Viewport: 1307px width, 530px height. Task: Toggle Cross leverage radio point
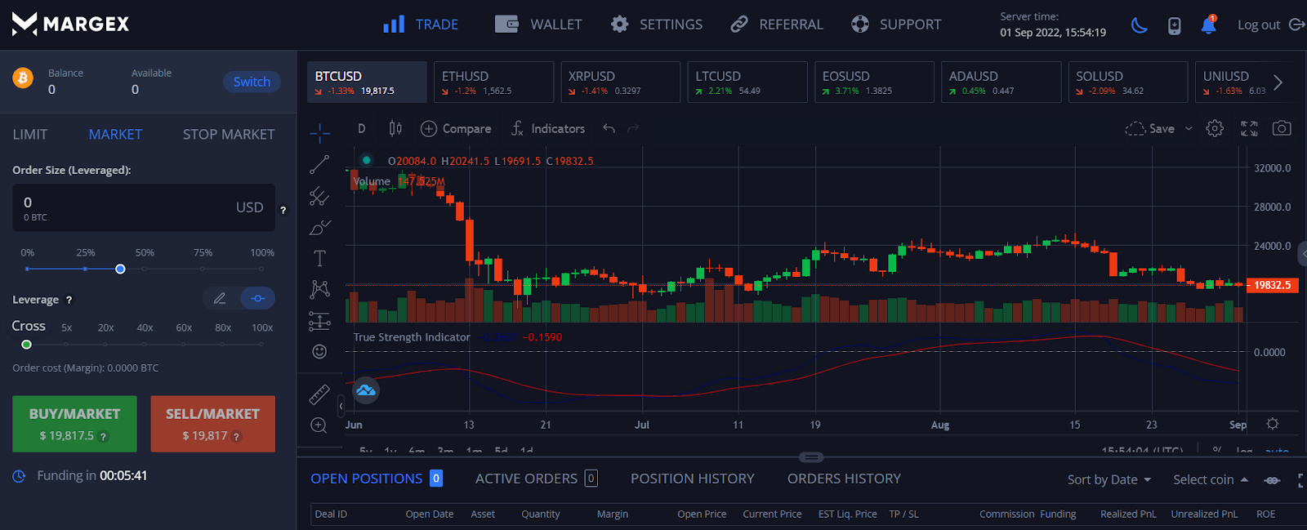[x=26, y=345]
